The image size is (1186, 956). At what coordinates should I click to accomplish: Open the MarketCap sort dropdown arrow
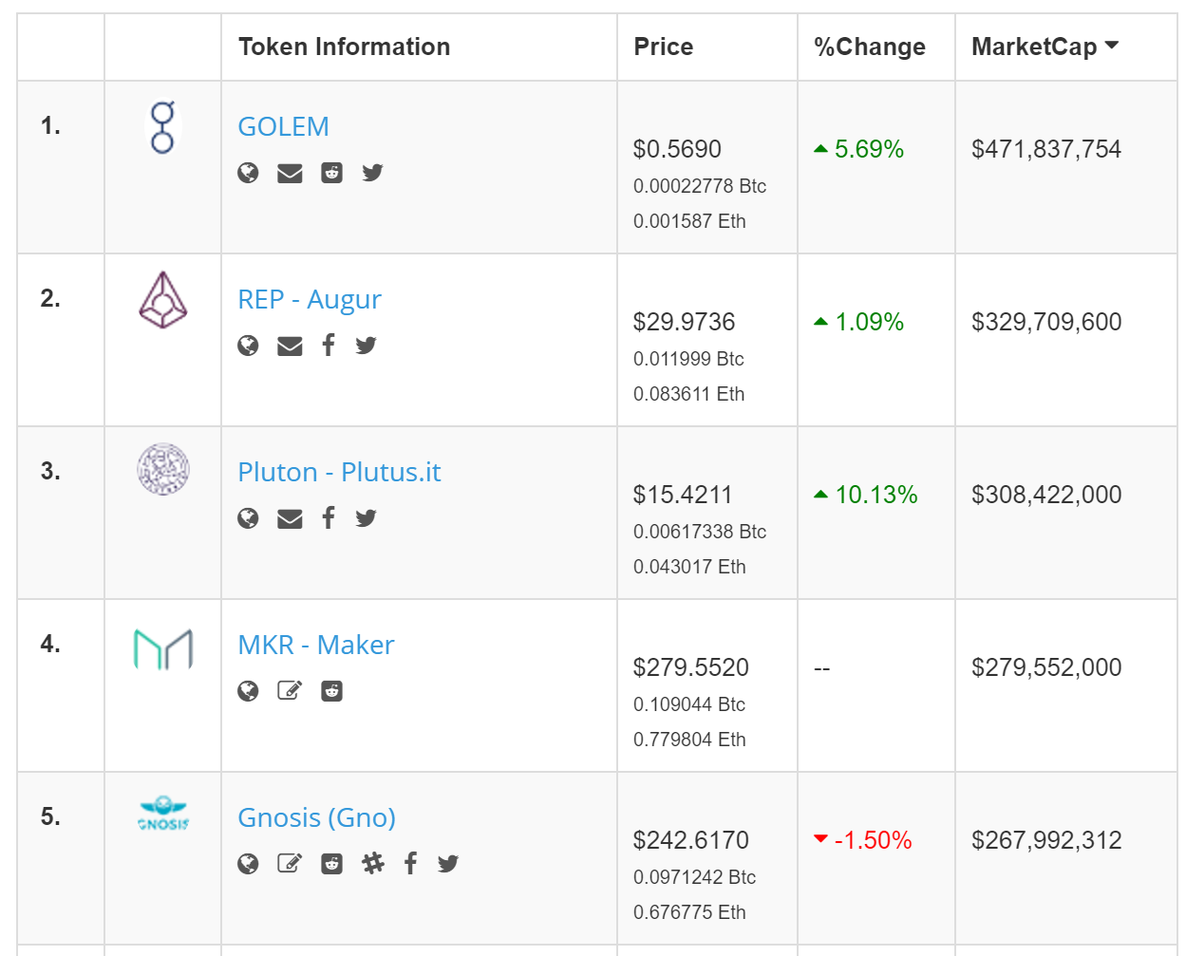(1112, 43)
